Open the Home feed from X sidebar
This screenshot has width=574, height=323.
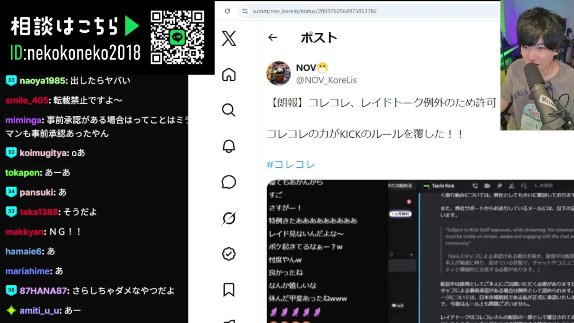pos(229,74)
